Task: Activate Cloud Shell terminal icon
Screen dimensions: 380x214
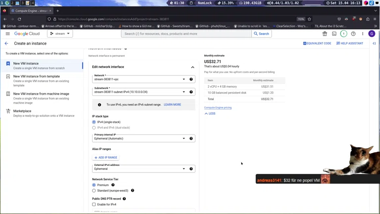Action: [x=334, y=34]
